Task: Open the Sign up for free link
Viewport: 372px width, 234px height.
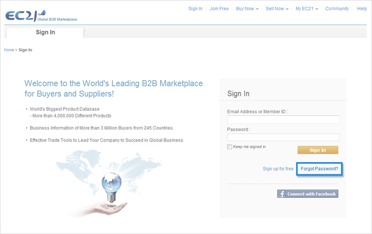Action: click(278, 169)
